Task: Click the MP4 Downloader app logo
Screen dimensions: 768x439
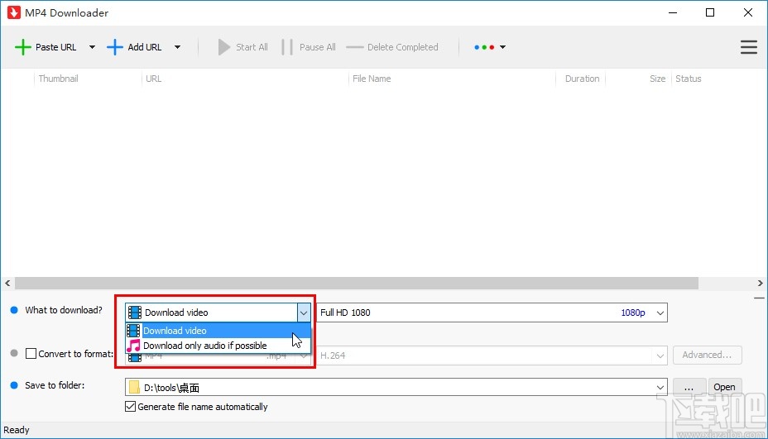Action: coord(14,12)
